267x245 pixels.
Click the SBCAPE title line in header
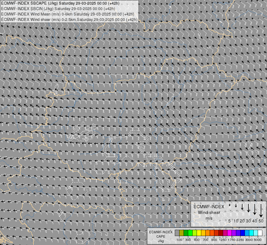[x=60, y=3]
